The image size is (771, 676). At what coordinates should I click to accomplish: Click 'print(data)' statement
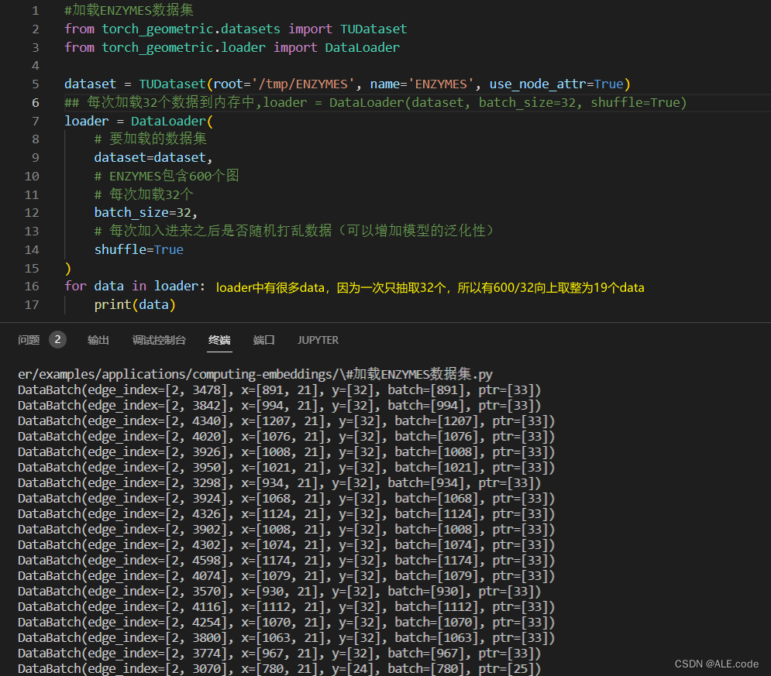(135, 304)
